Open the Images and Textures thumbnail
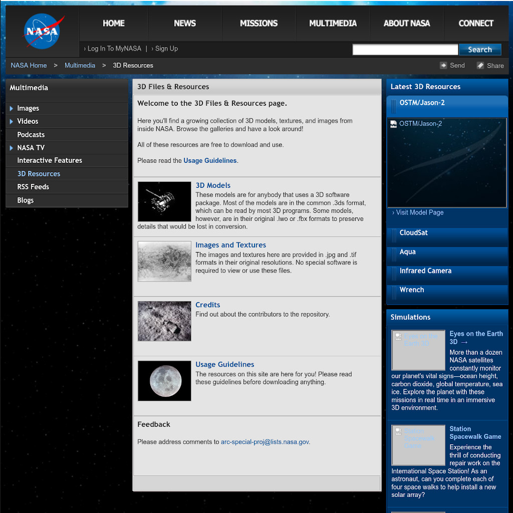 (x=164, y=261)
